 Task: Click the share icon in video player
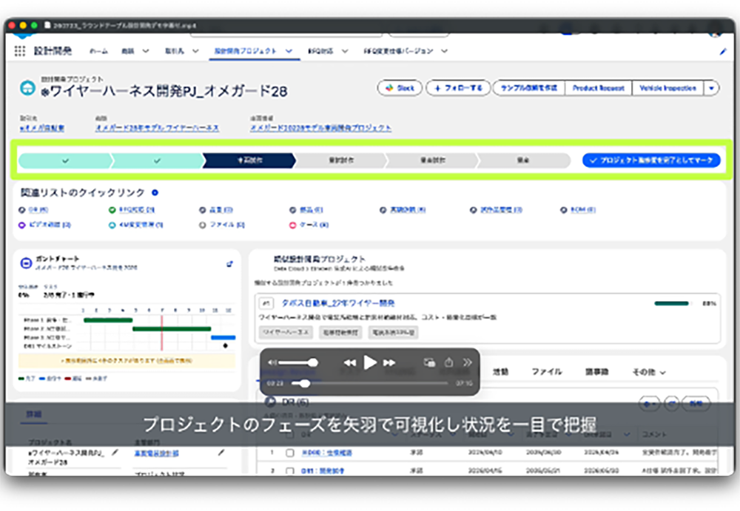click(449, 362)
